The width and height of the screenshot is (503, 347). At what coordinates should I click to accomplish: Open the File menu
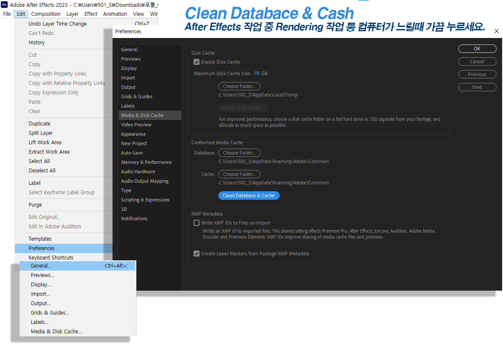[7, 14]
